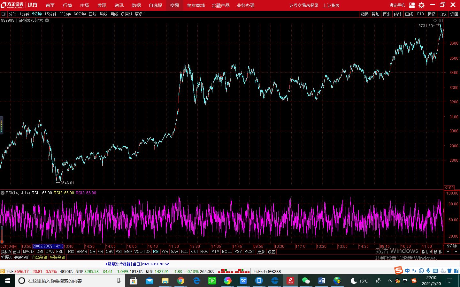
Task: Zoom in chart with plus button
Action: (x=448, y=252)
